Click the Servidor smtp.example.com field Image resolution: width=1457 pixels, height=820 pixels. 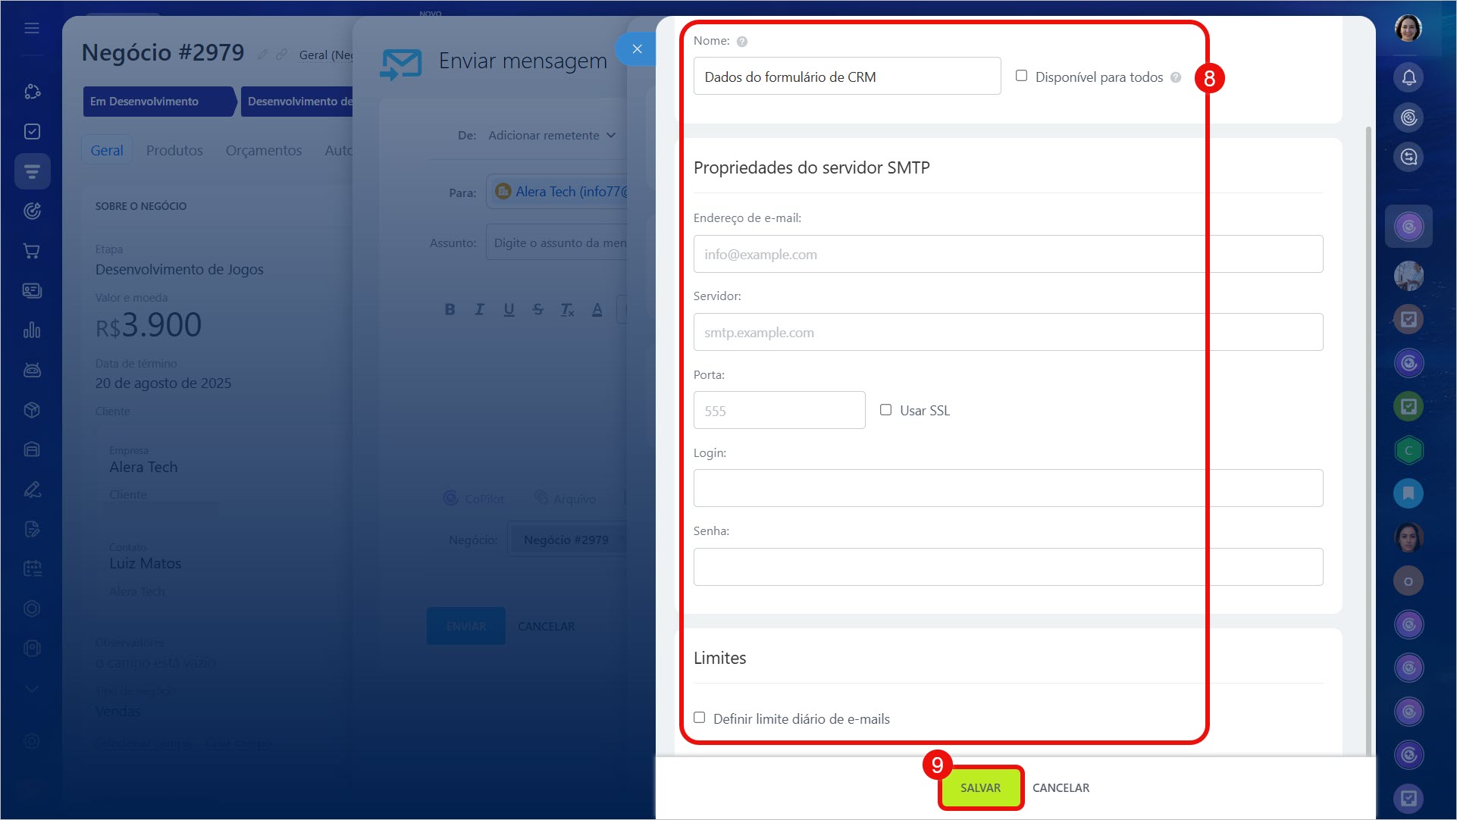1007,332
